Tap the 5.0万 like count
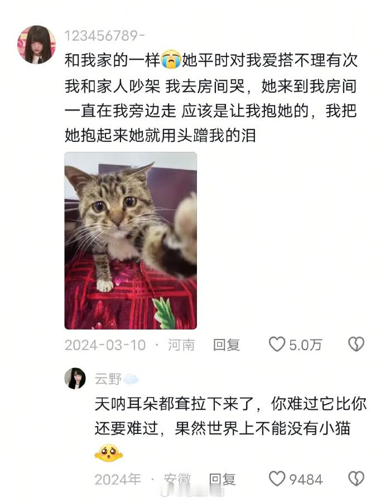 point(305,345)
